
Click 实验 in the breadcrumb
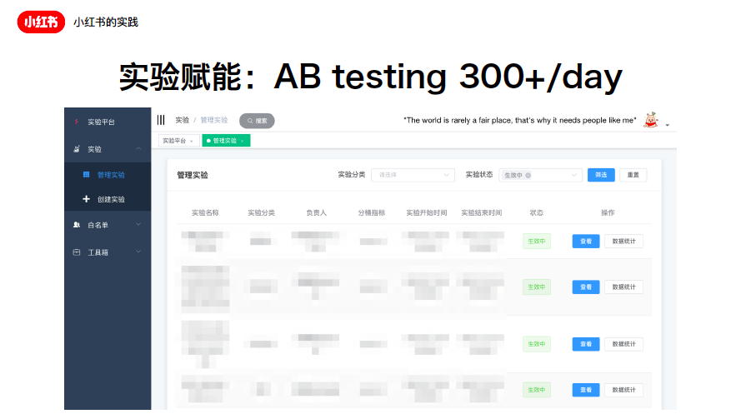click(x=182, y=121)
